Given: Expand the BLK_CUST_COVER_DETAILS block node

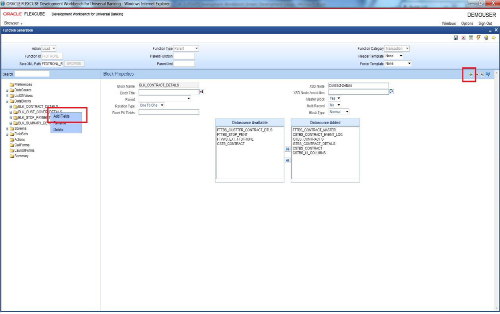Looking at the screenshot, I should point(11,112).
